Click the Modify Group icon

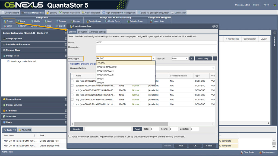(106, 21)
